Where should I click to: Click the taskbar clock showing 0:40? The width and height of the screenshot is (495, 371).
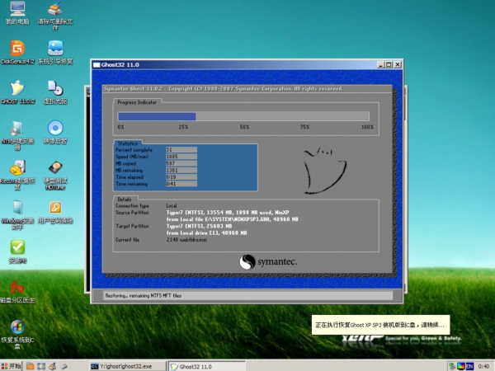[x=483, y=366]
